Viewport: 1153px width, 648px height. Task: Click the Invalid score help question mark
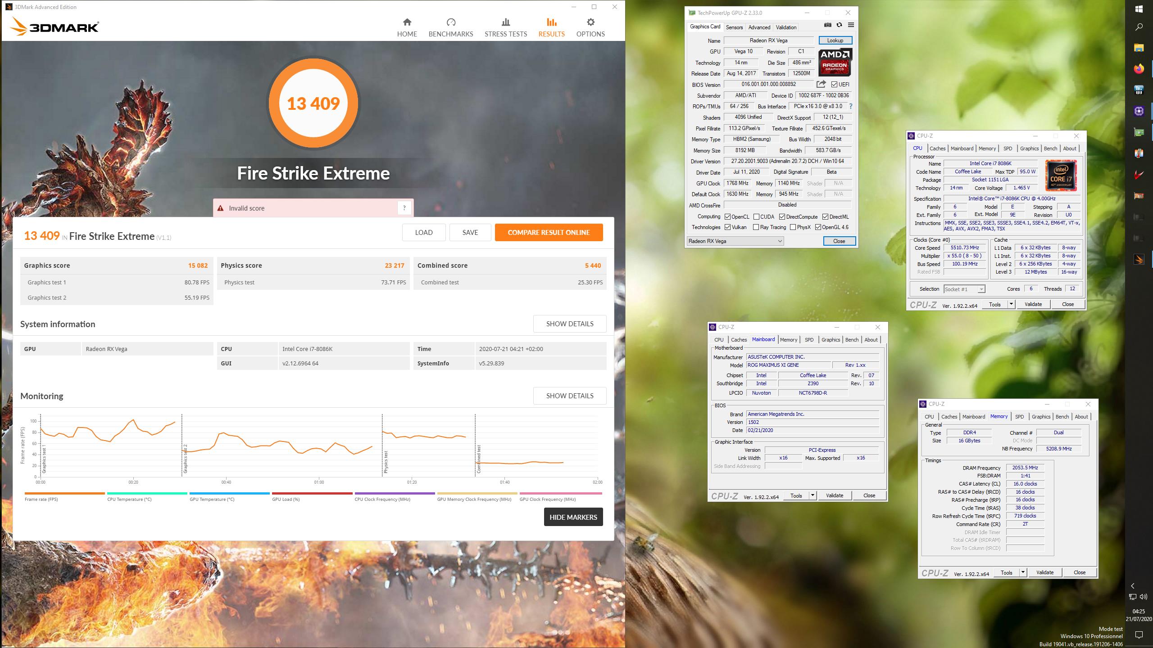404,208
